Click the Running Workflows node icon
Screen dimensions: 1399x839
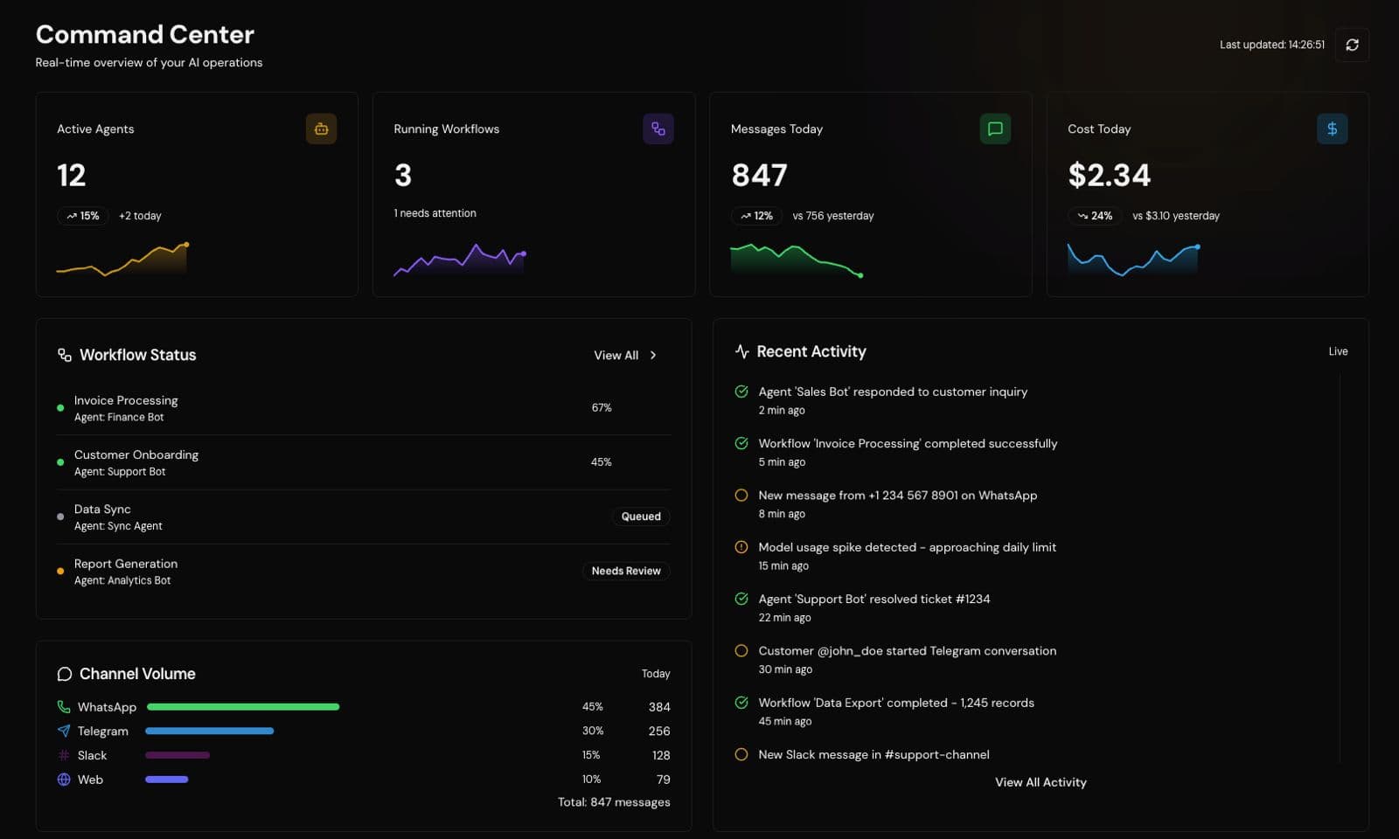pos(658,128)
